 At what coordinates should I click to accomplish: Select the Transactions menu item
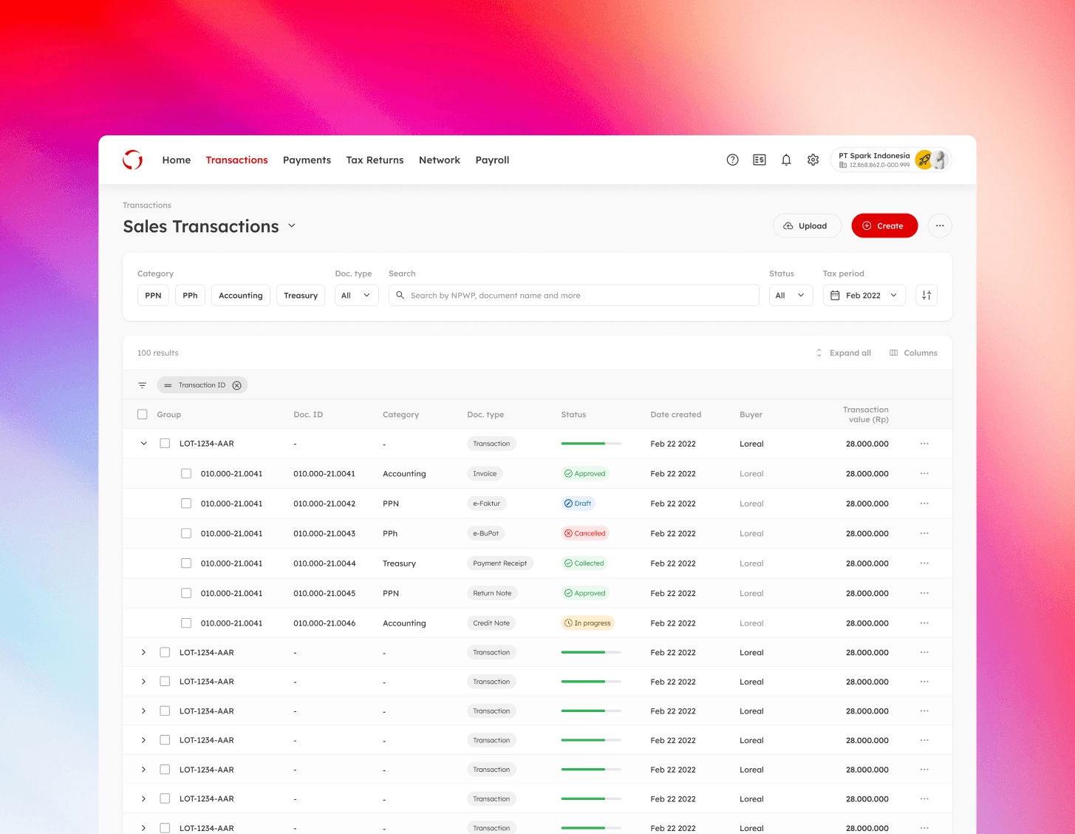click(236, 160)
